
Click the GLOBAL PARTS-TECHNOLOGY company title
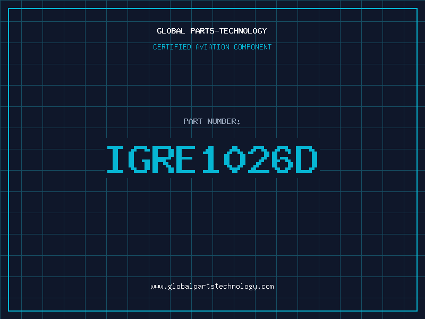[x=212, y=31]
